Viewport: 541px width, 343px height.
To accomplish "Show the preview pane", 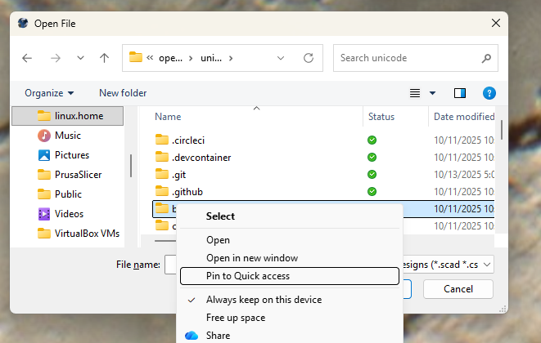I will [460, 93].
